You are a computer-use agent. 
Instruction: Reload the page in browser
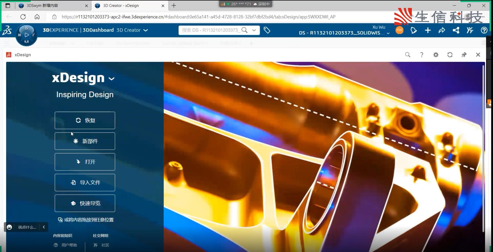click(23, 17)
